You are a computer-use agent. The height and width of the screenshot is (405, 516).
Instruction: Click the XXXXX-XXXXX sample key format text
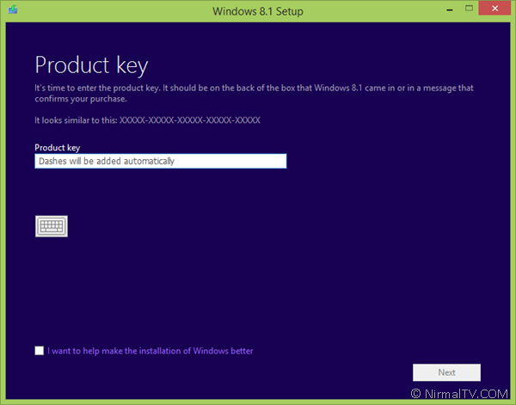coord(189,120)
